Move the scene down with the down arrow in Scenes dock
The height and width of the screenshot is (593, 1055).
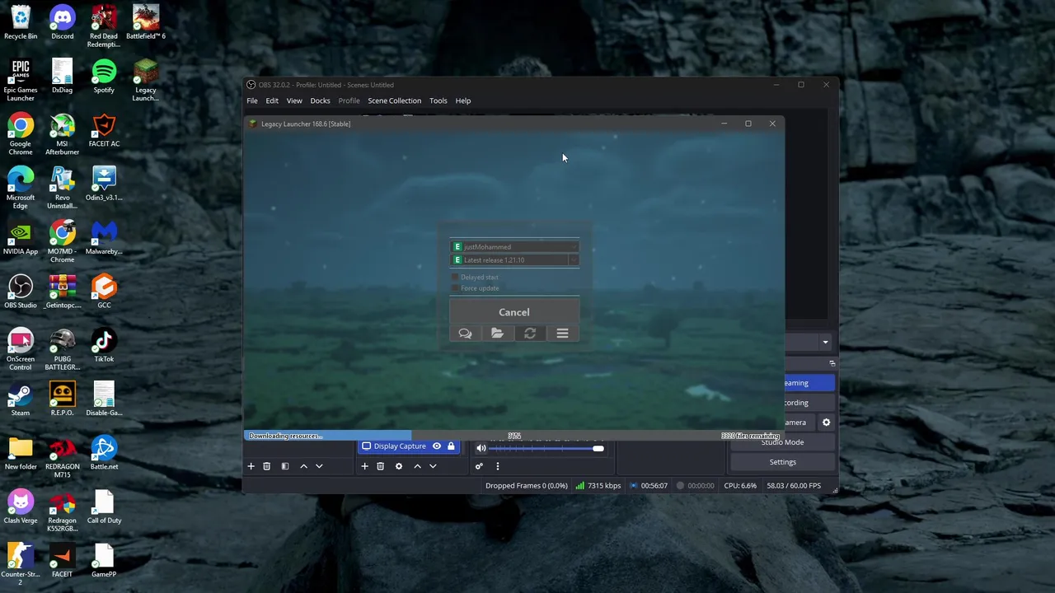(x=319, y=466)
